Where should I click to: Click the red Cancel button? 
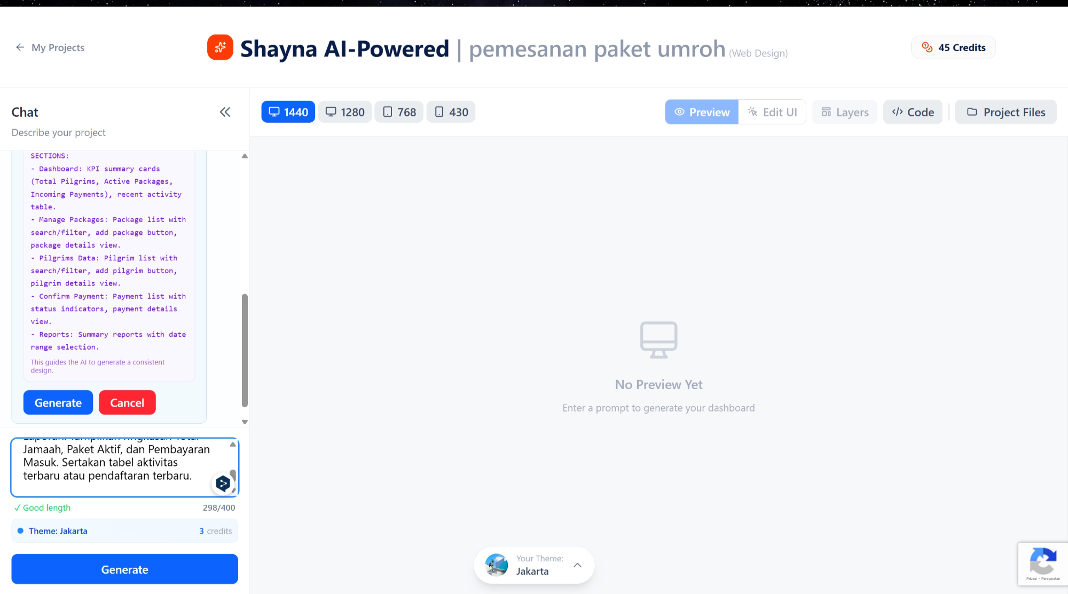coord(127,402)
